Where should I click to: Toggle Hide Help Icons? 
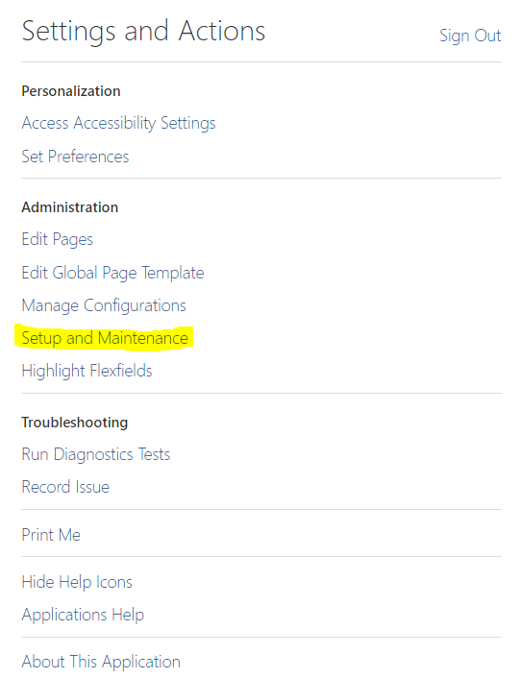tap(77, 582)
